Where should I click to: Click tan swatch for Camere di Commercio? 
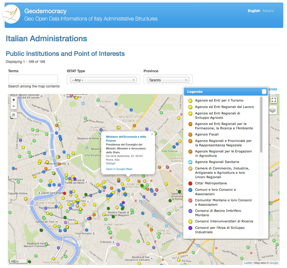tap(190, 169)
